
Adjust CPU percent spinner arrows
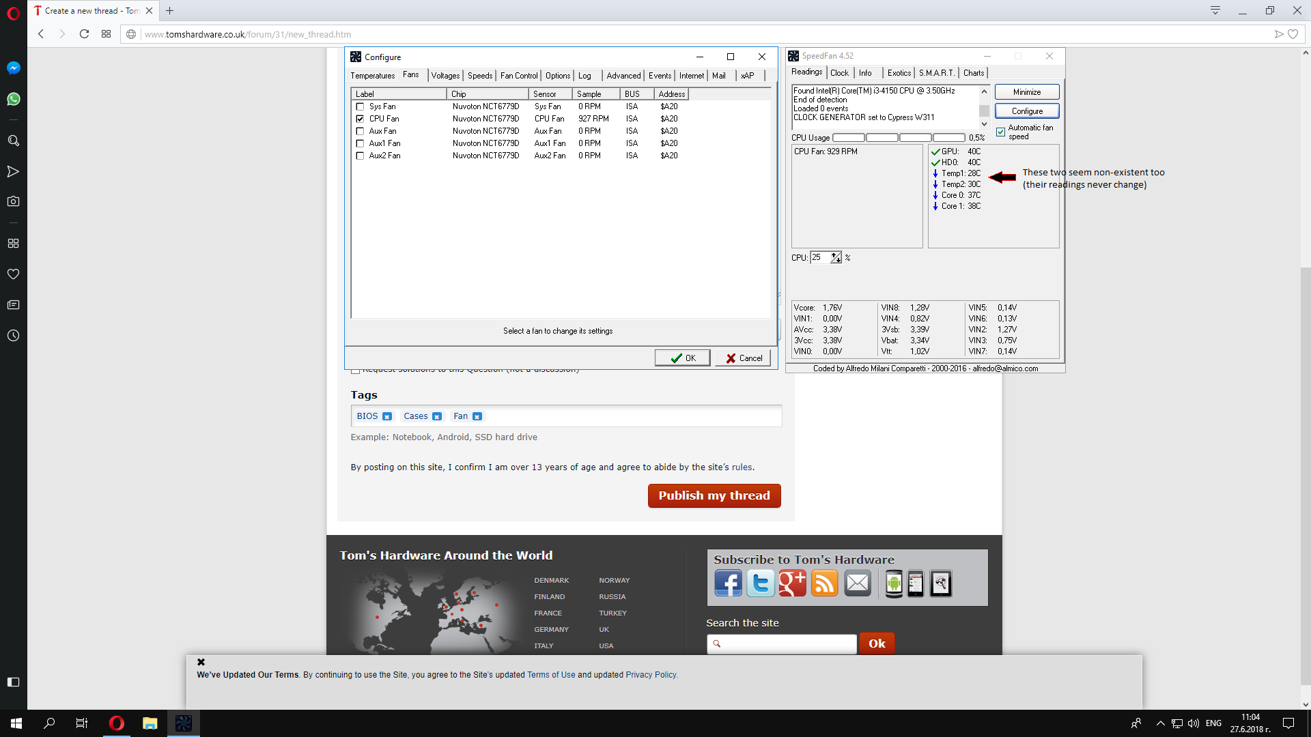[x=836, y=258]
